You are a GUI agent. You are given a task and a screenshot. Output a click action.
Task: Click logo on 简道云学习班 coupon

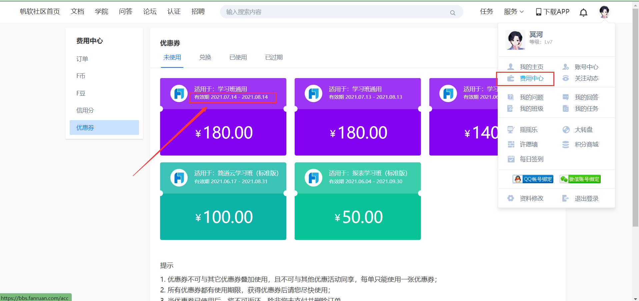coord(179,178)
